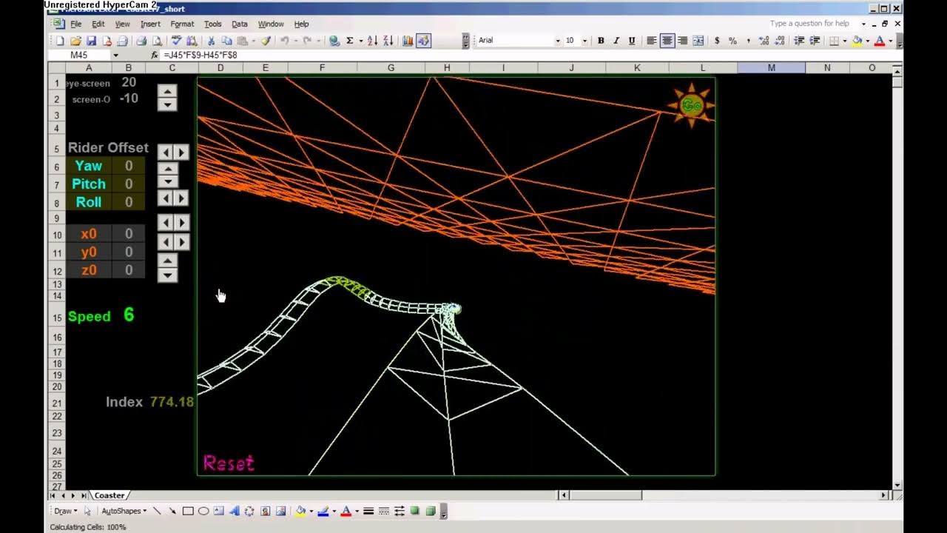
Task: Select the Line drawing tool
Action: tap(158, 511)
